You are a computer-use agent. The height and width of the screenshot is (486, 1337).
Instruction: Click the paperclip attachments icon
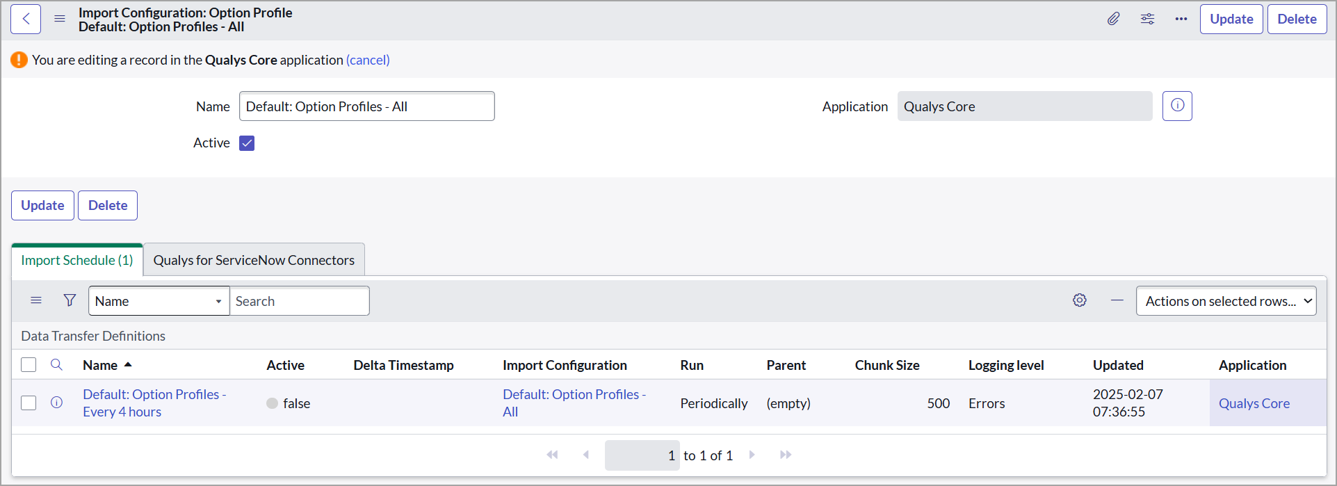1113,19
